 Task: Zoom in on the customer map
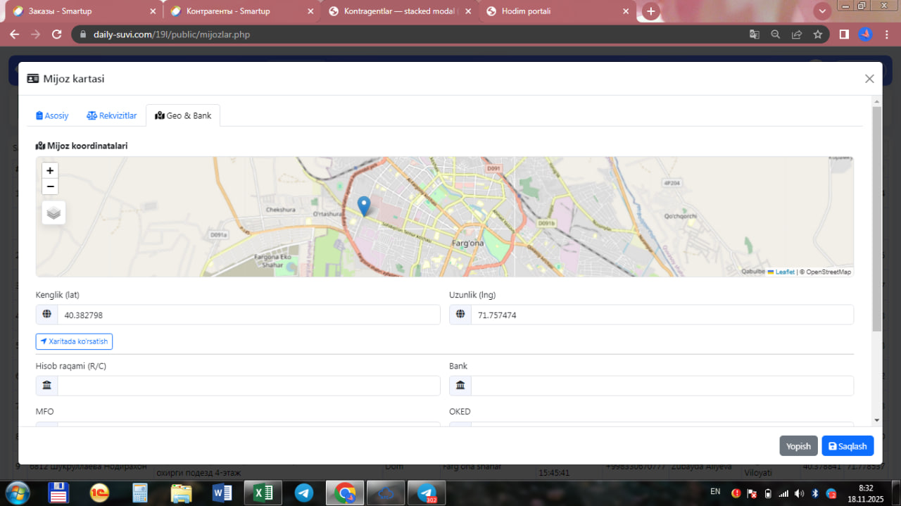[x=50, y=170]
